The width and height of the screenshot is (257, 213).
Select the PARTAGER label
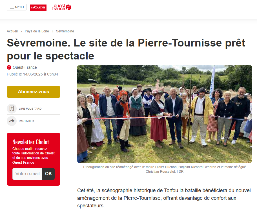tap(26, 121)
